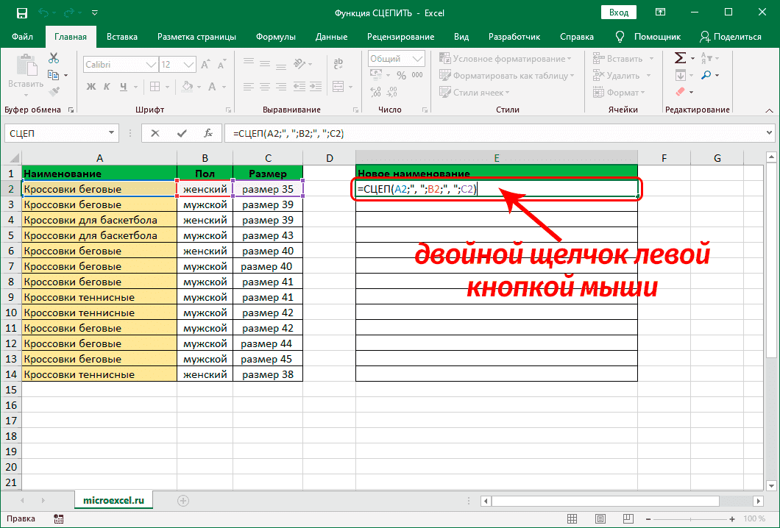
Task: Click the Clear eraser icon
Action: (x=680, y=92)
